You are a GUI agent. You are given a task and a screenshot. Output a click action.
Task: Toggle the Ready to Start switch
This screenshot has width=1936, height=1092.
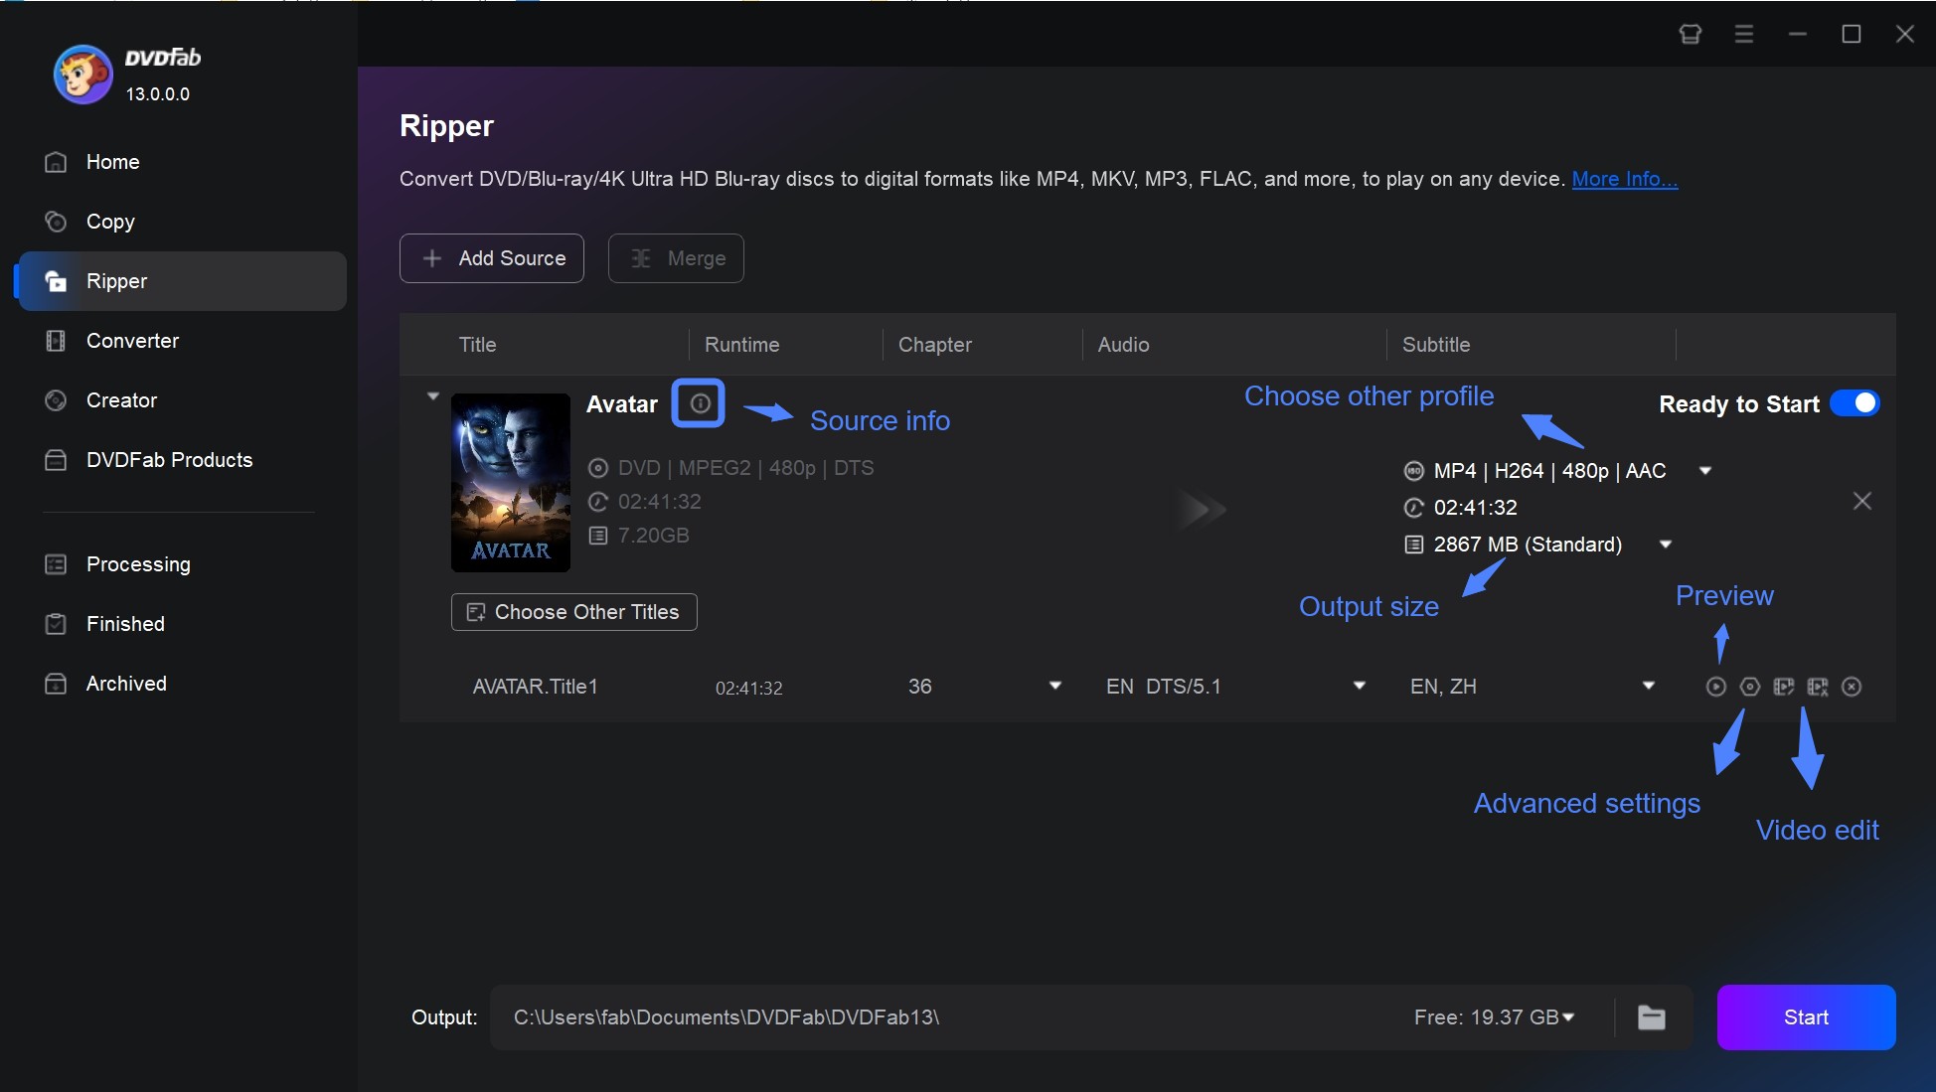click(1856, 404)
